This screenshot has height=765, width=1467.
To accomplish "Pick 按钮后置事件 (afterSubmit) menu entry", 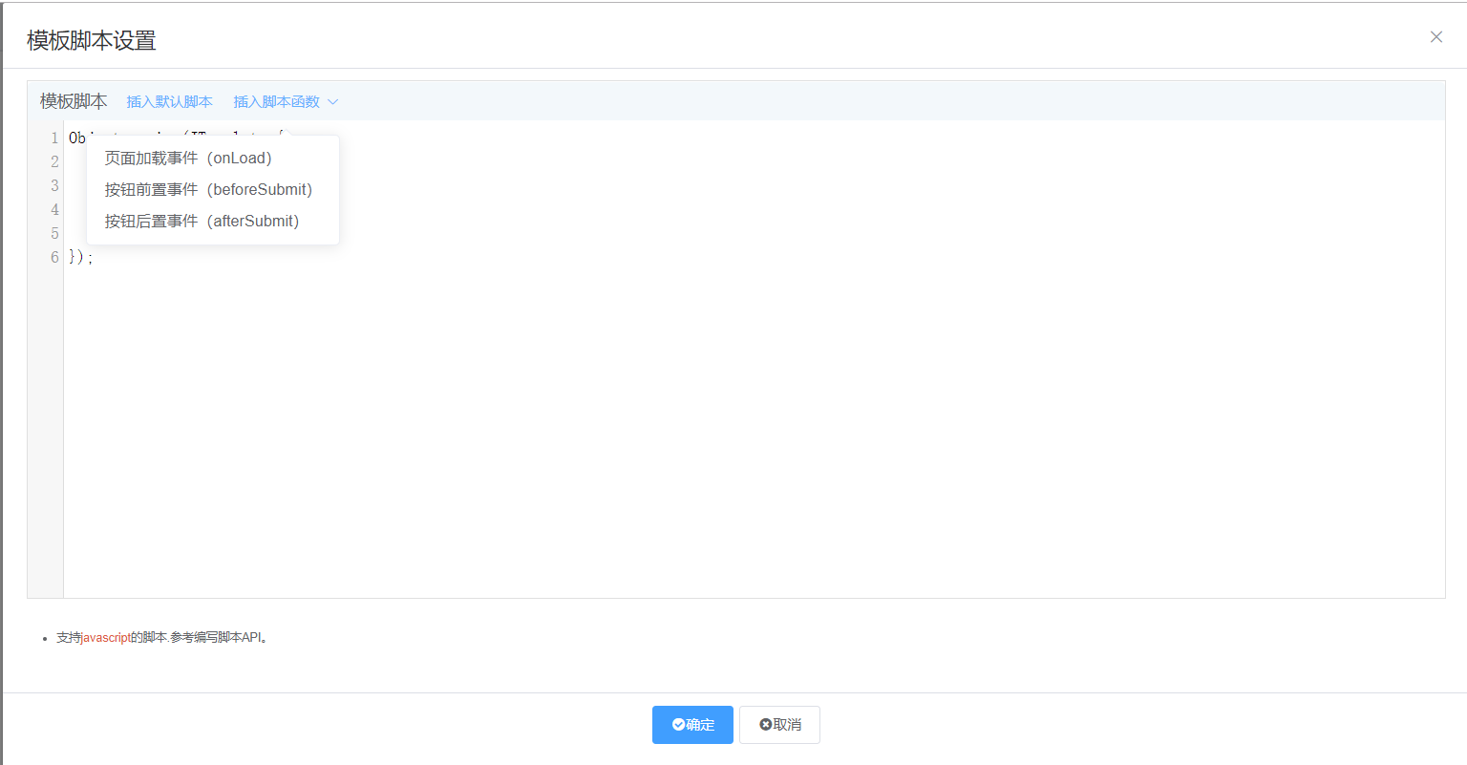I will (x=202, y=222).
